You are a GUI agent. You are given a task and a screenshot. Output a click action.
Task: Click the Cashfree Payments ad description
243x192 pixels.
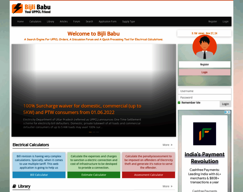point(205,176)
